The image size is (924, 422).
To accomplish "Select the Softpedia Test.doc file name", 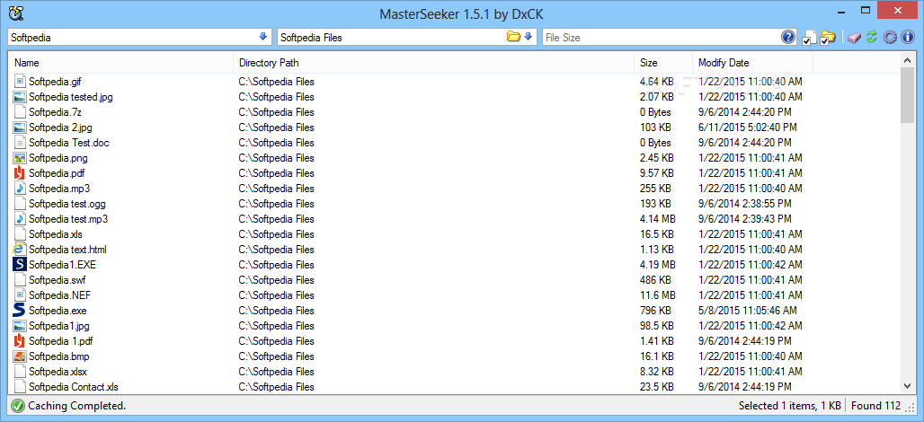I will click(69, 143).
